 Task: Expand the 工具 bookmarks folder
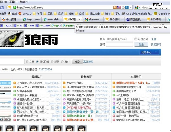[x=48, y=14]
